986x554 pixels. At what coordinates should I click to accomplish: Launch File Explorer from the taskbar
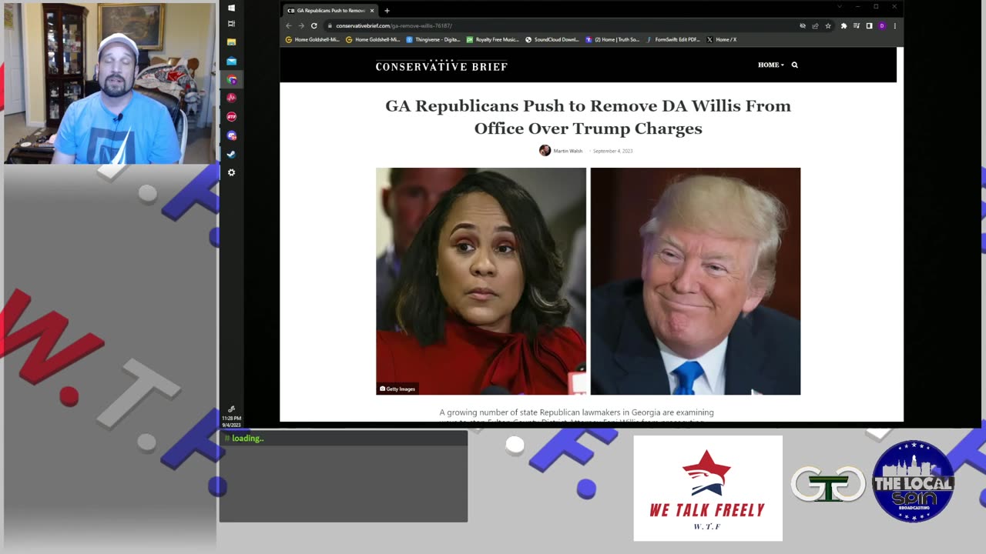pos(231,42)
